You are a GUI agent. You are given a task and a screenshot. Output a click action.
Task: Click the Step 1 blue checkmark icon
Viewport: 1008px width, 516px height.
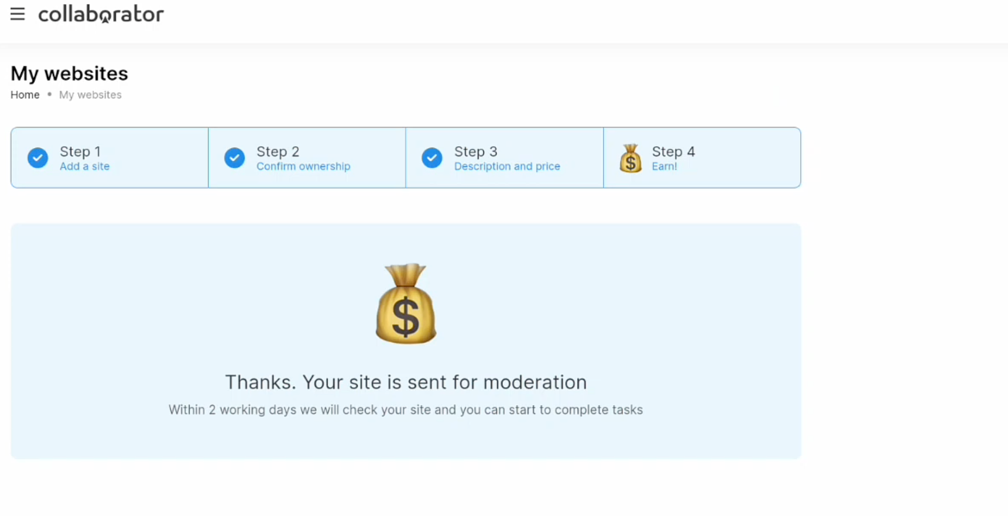37,157
